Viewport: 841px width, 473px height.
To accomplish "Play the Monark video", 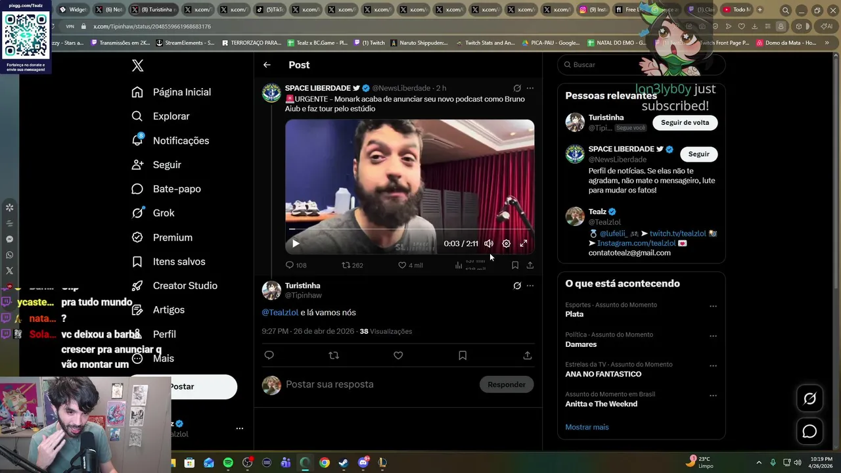I will [x=296, y=244].
